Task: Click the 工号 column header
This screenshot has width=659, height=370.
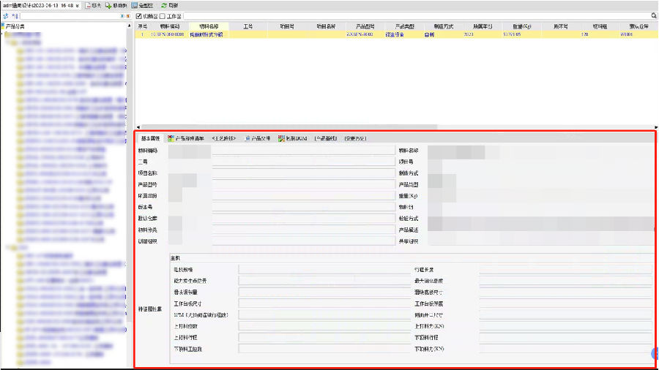Action: tap(248, 26)
